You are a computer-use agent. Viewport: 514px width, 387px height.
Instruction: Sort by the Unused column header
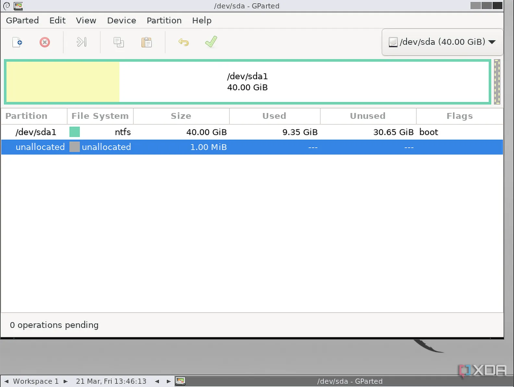click(x=368, y=116)
